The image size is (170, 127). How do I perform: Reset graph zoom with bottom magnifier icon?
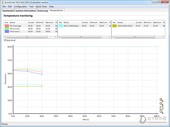pyautogui.click(x=161, y=112)
